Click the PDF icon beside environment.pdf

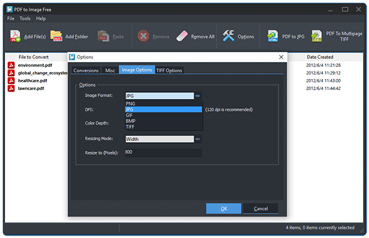11,65
